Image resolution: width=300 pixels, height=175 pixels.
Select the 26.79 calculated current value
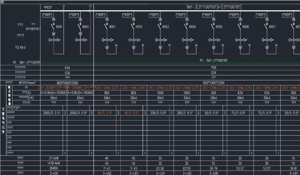click(x=213, y=169)
